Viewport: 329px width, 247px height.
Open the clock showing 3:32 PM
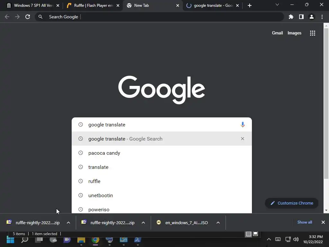point(313,239)
